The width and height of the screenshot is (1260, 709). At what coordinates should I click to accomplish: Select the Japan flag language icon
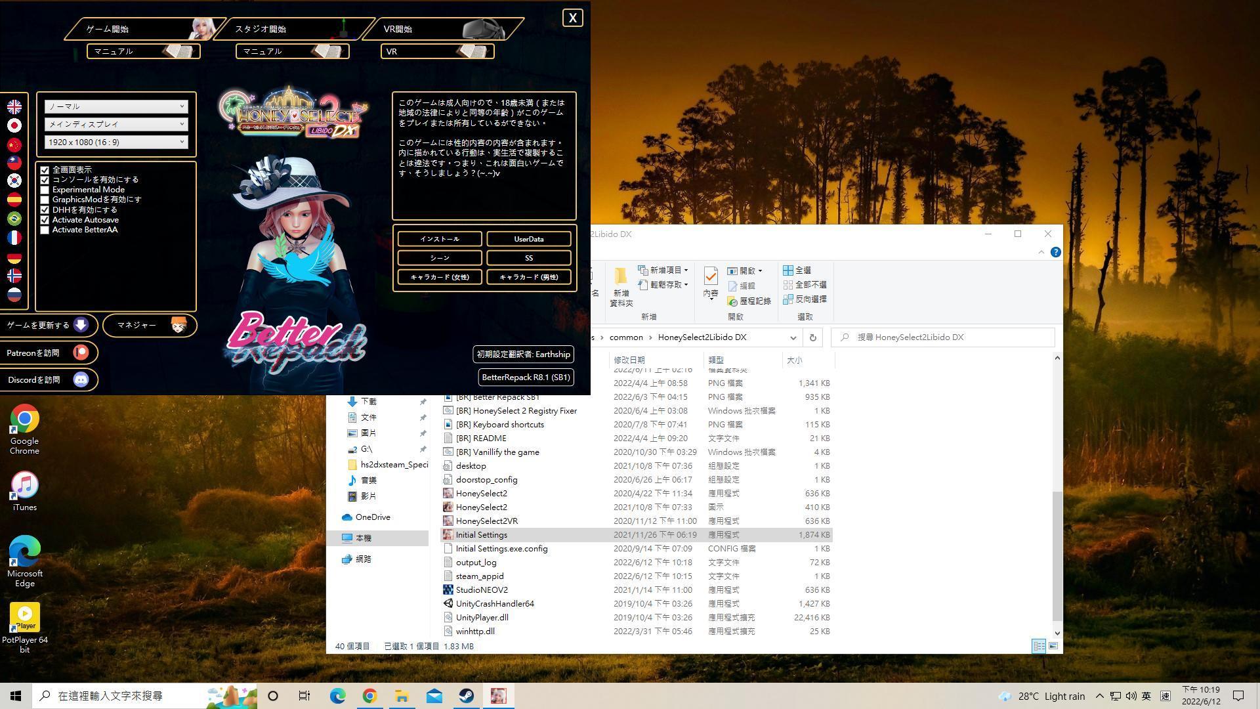pos(14,125)
